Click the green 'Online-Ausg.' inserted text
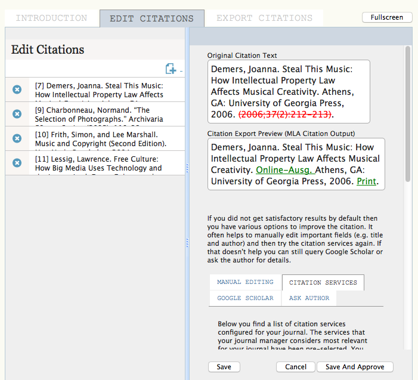This screenshot has width=418, height=380. [285, 170]
